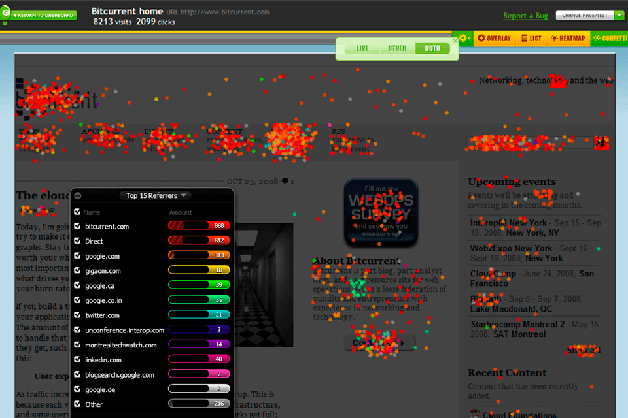The height and width of the screenshot is (418, 628).
Task: Click the green 39 bar for google.ca
Action: pos(199,285)
